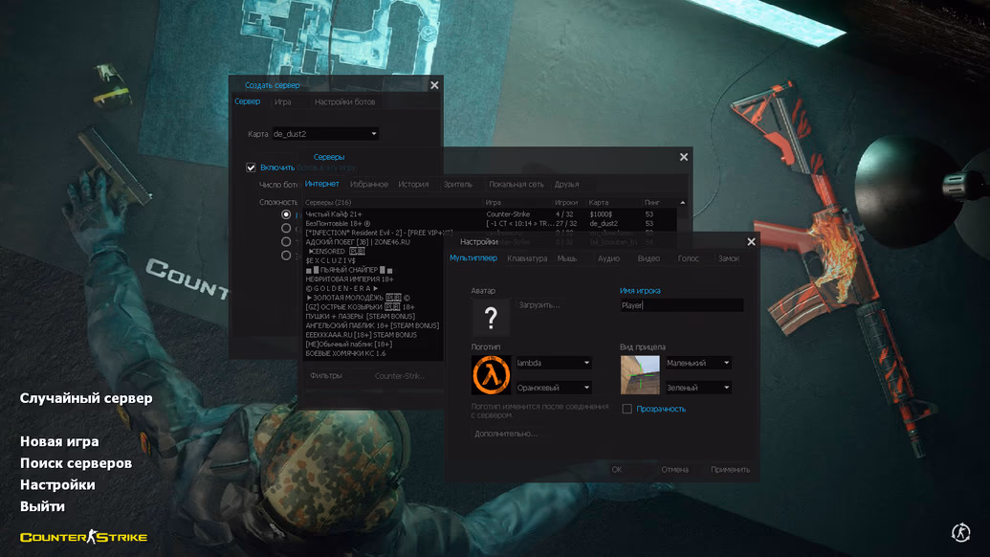
Task: Click the avatar question mark placeholder
Action: [x=491, y=318]
